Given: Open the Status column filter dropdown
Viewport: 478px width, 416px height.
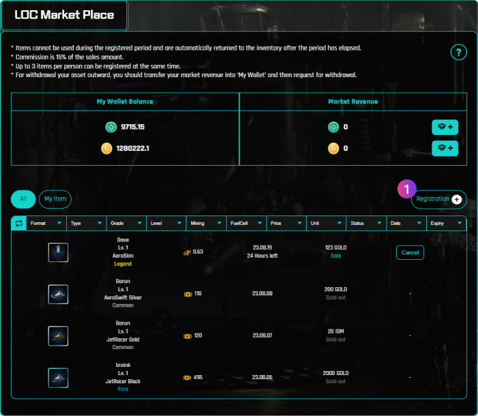Looking at the screenshot, I should tap(380, 223).
